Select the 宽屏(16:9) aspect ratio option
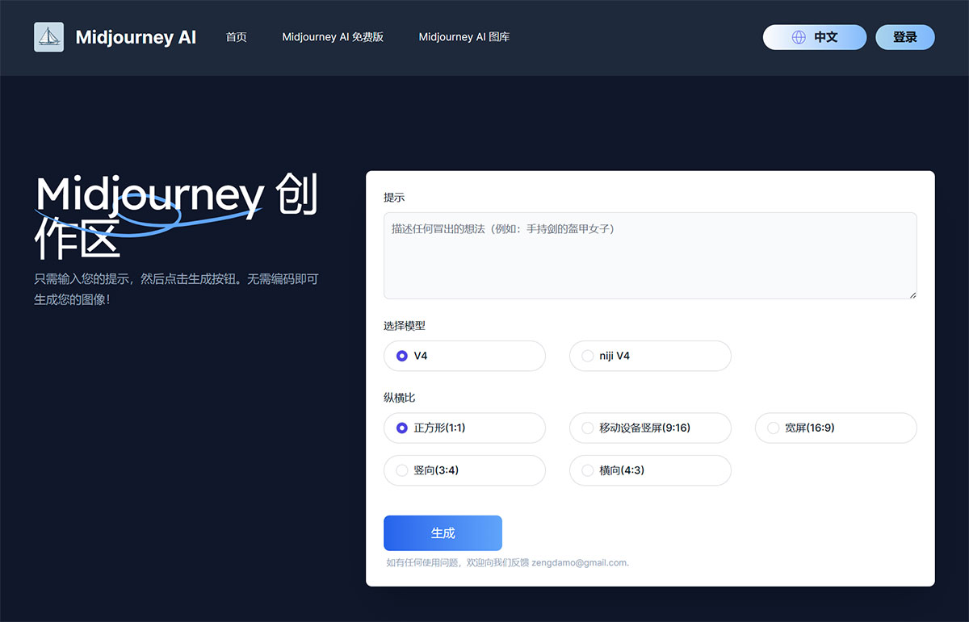The image size is (969, 622). tap(773, 428)
